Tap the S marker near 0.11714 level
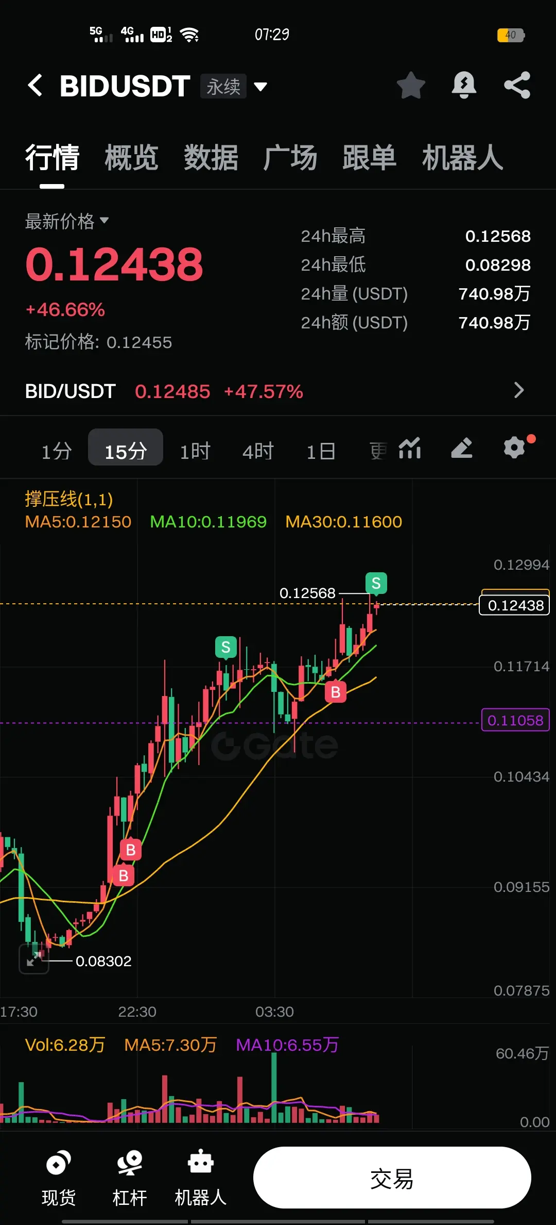Screen dimensions: 556x1225 coord(225,647)
